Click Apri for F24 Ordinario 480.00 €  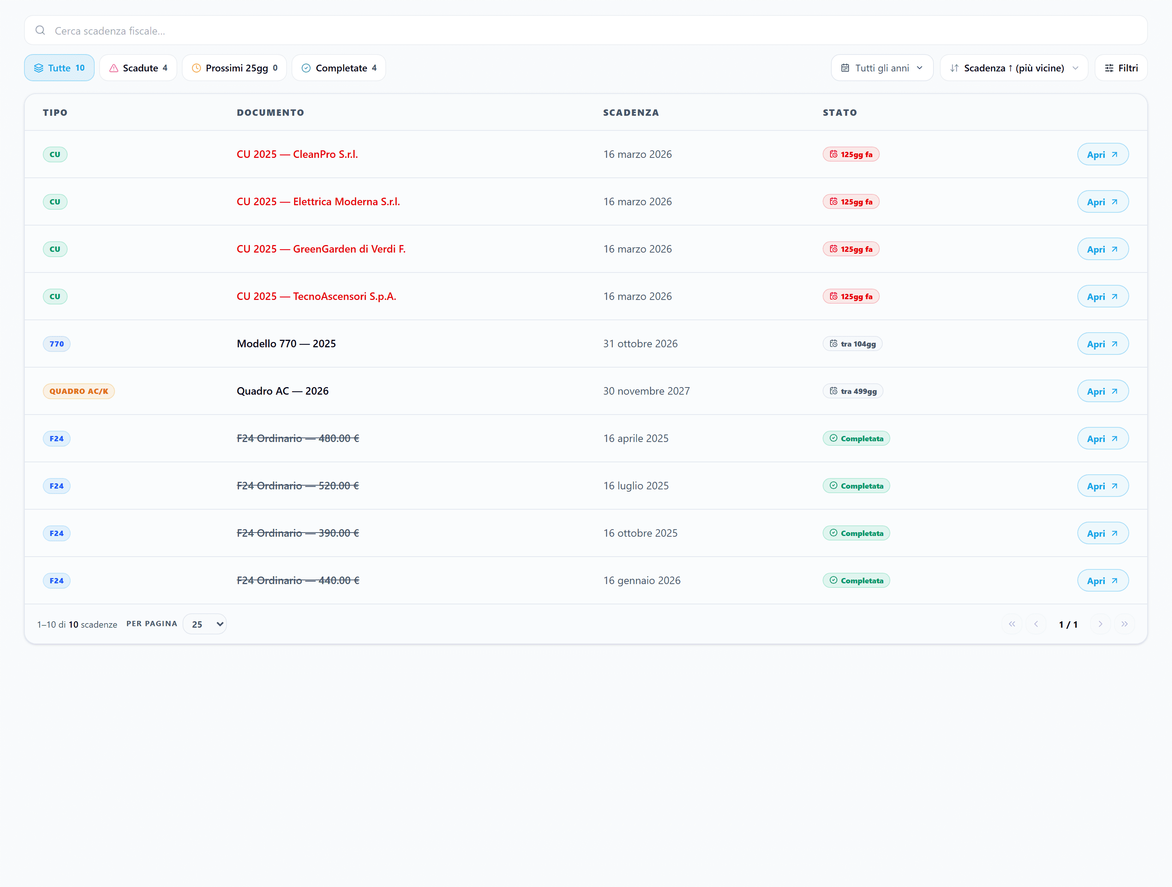click(1103, 439)
